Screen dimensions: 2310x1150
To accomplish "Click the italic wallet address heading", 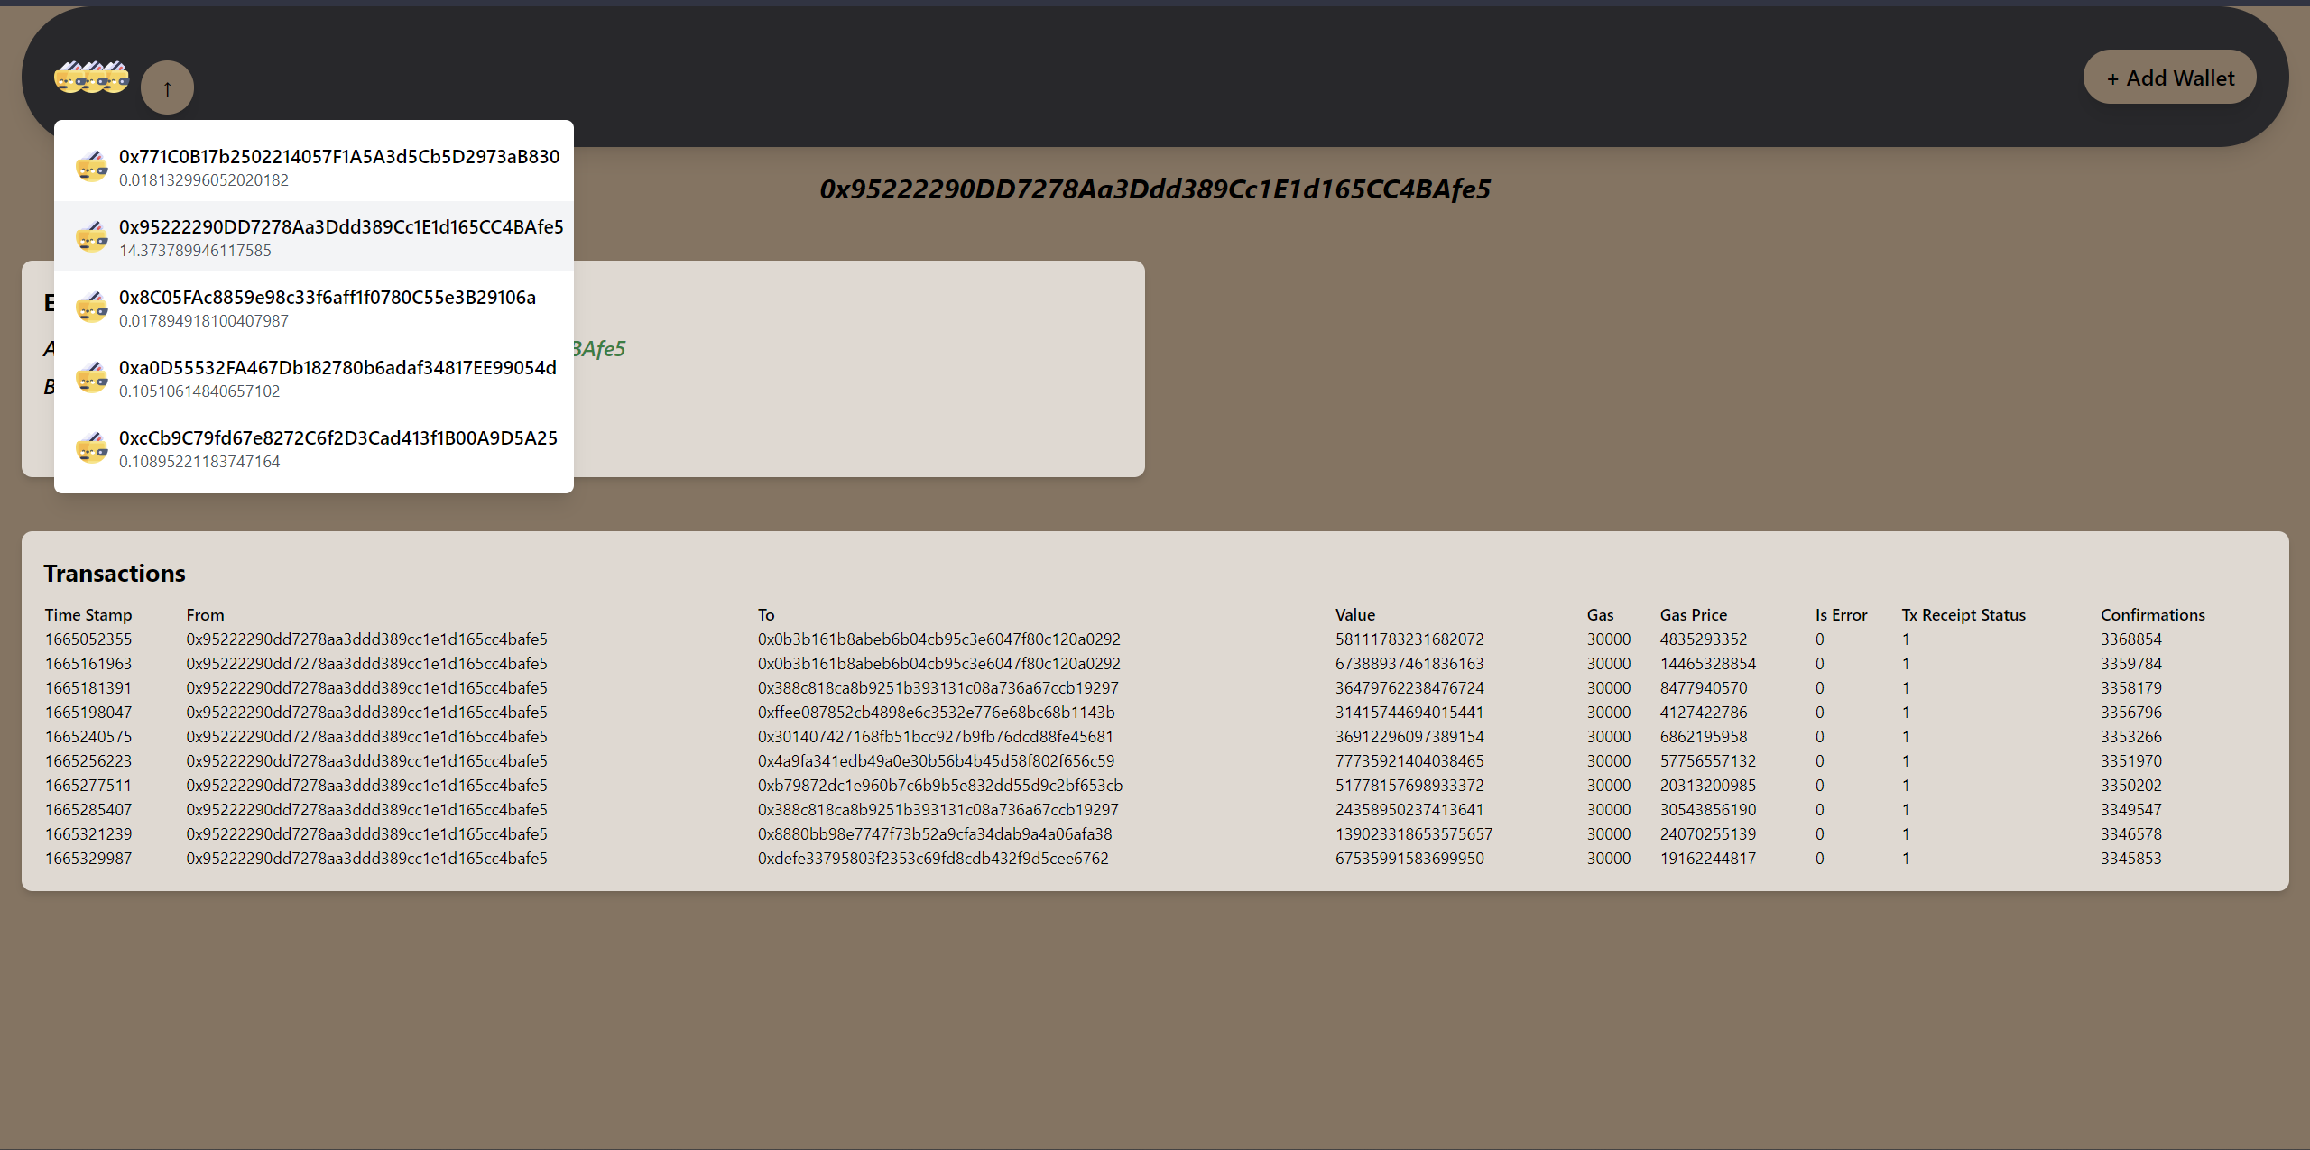I will (1154, 189).
